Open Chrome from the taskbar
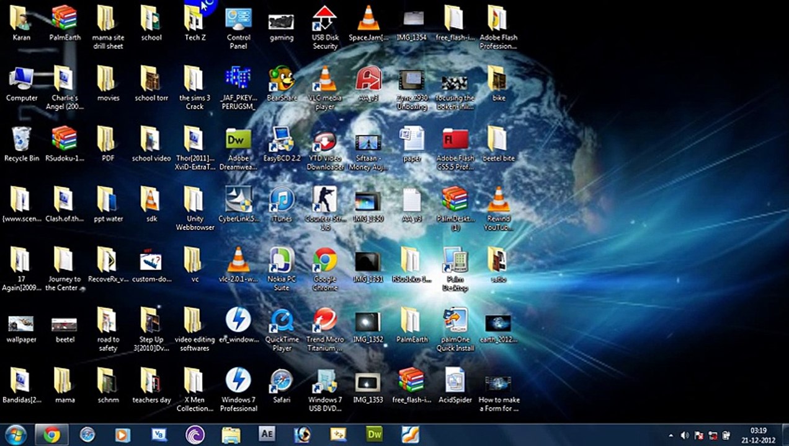The width and height of the screenshot is (789, 446). (52, 435)
